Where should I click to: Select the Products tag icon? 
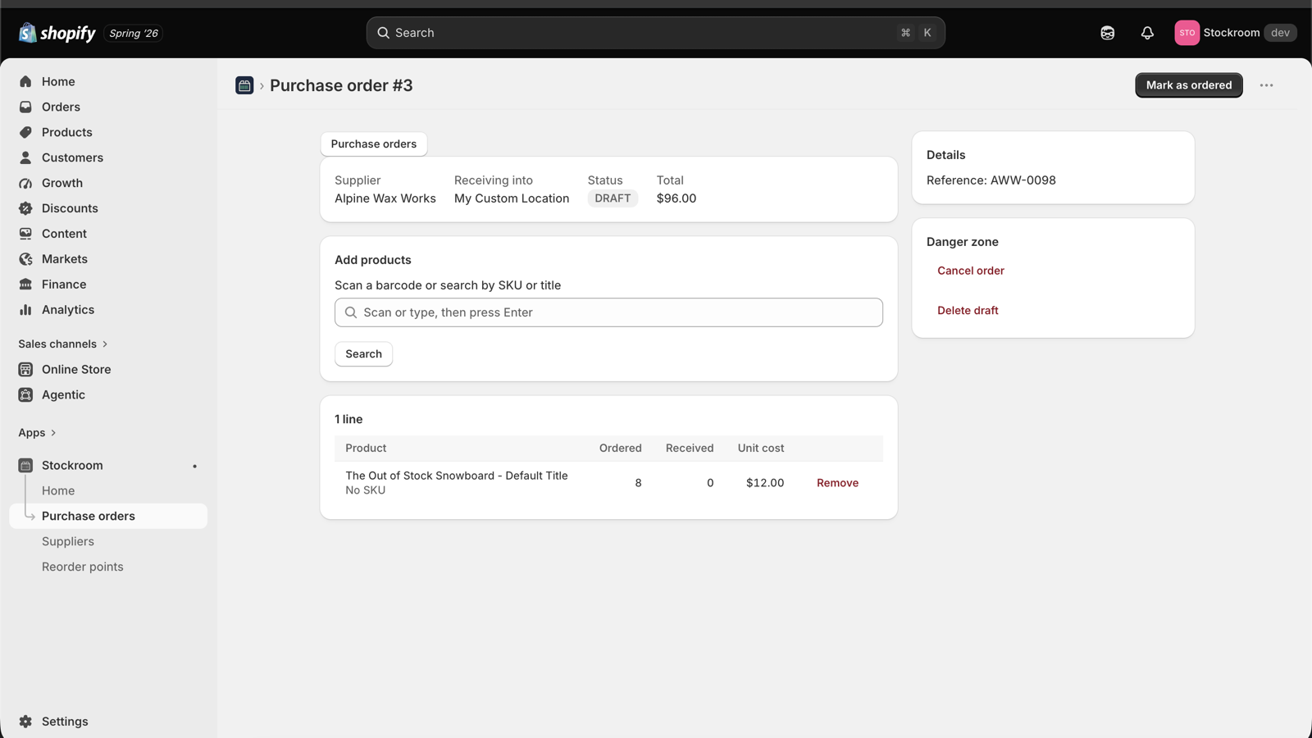[x=25, y=132]
